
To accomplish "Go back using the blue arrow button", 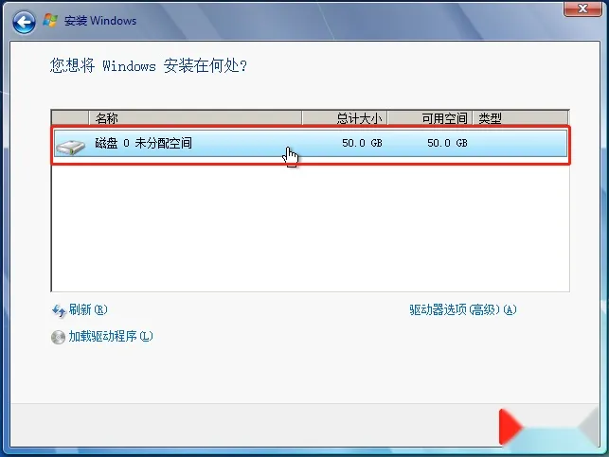I will click(24, 22).
